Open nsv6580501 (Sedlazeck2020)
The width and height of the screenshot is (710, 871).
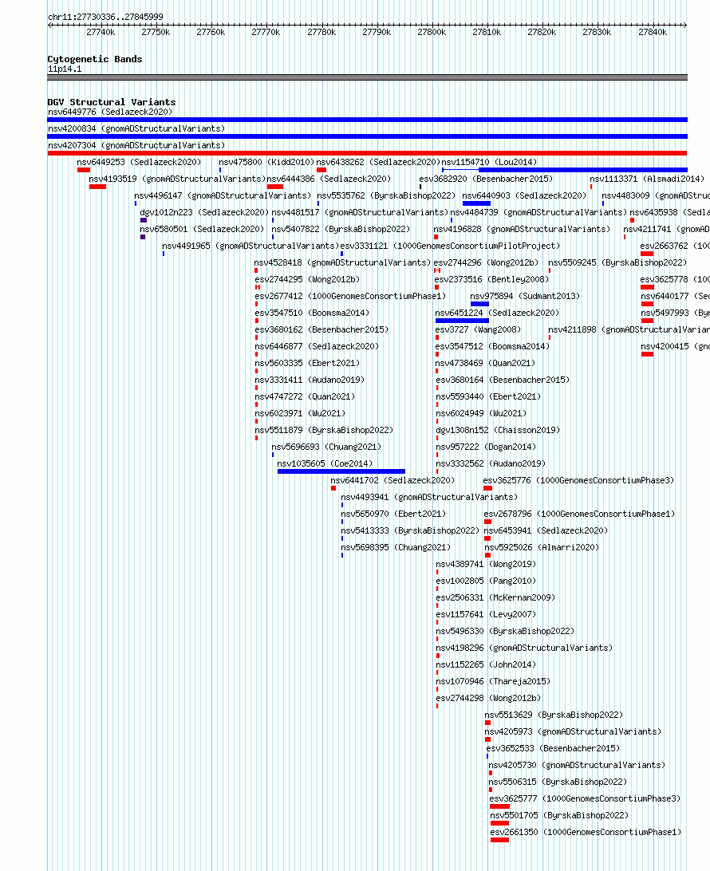click(202, 228)
